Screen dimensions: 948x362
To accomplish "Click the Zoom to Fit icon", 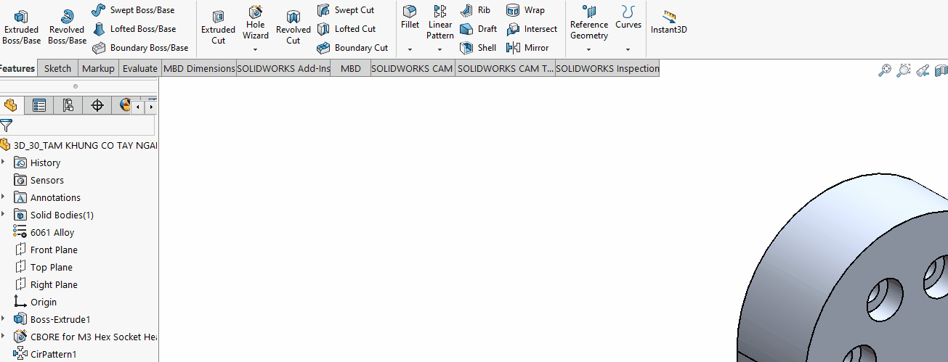I will click(x=885, y=70).
